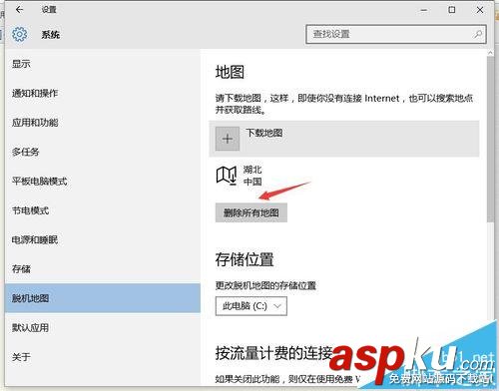
Task: Click the map icon next to 湖北
Action: (227, 175)
